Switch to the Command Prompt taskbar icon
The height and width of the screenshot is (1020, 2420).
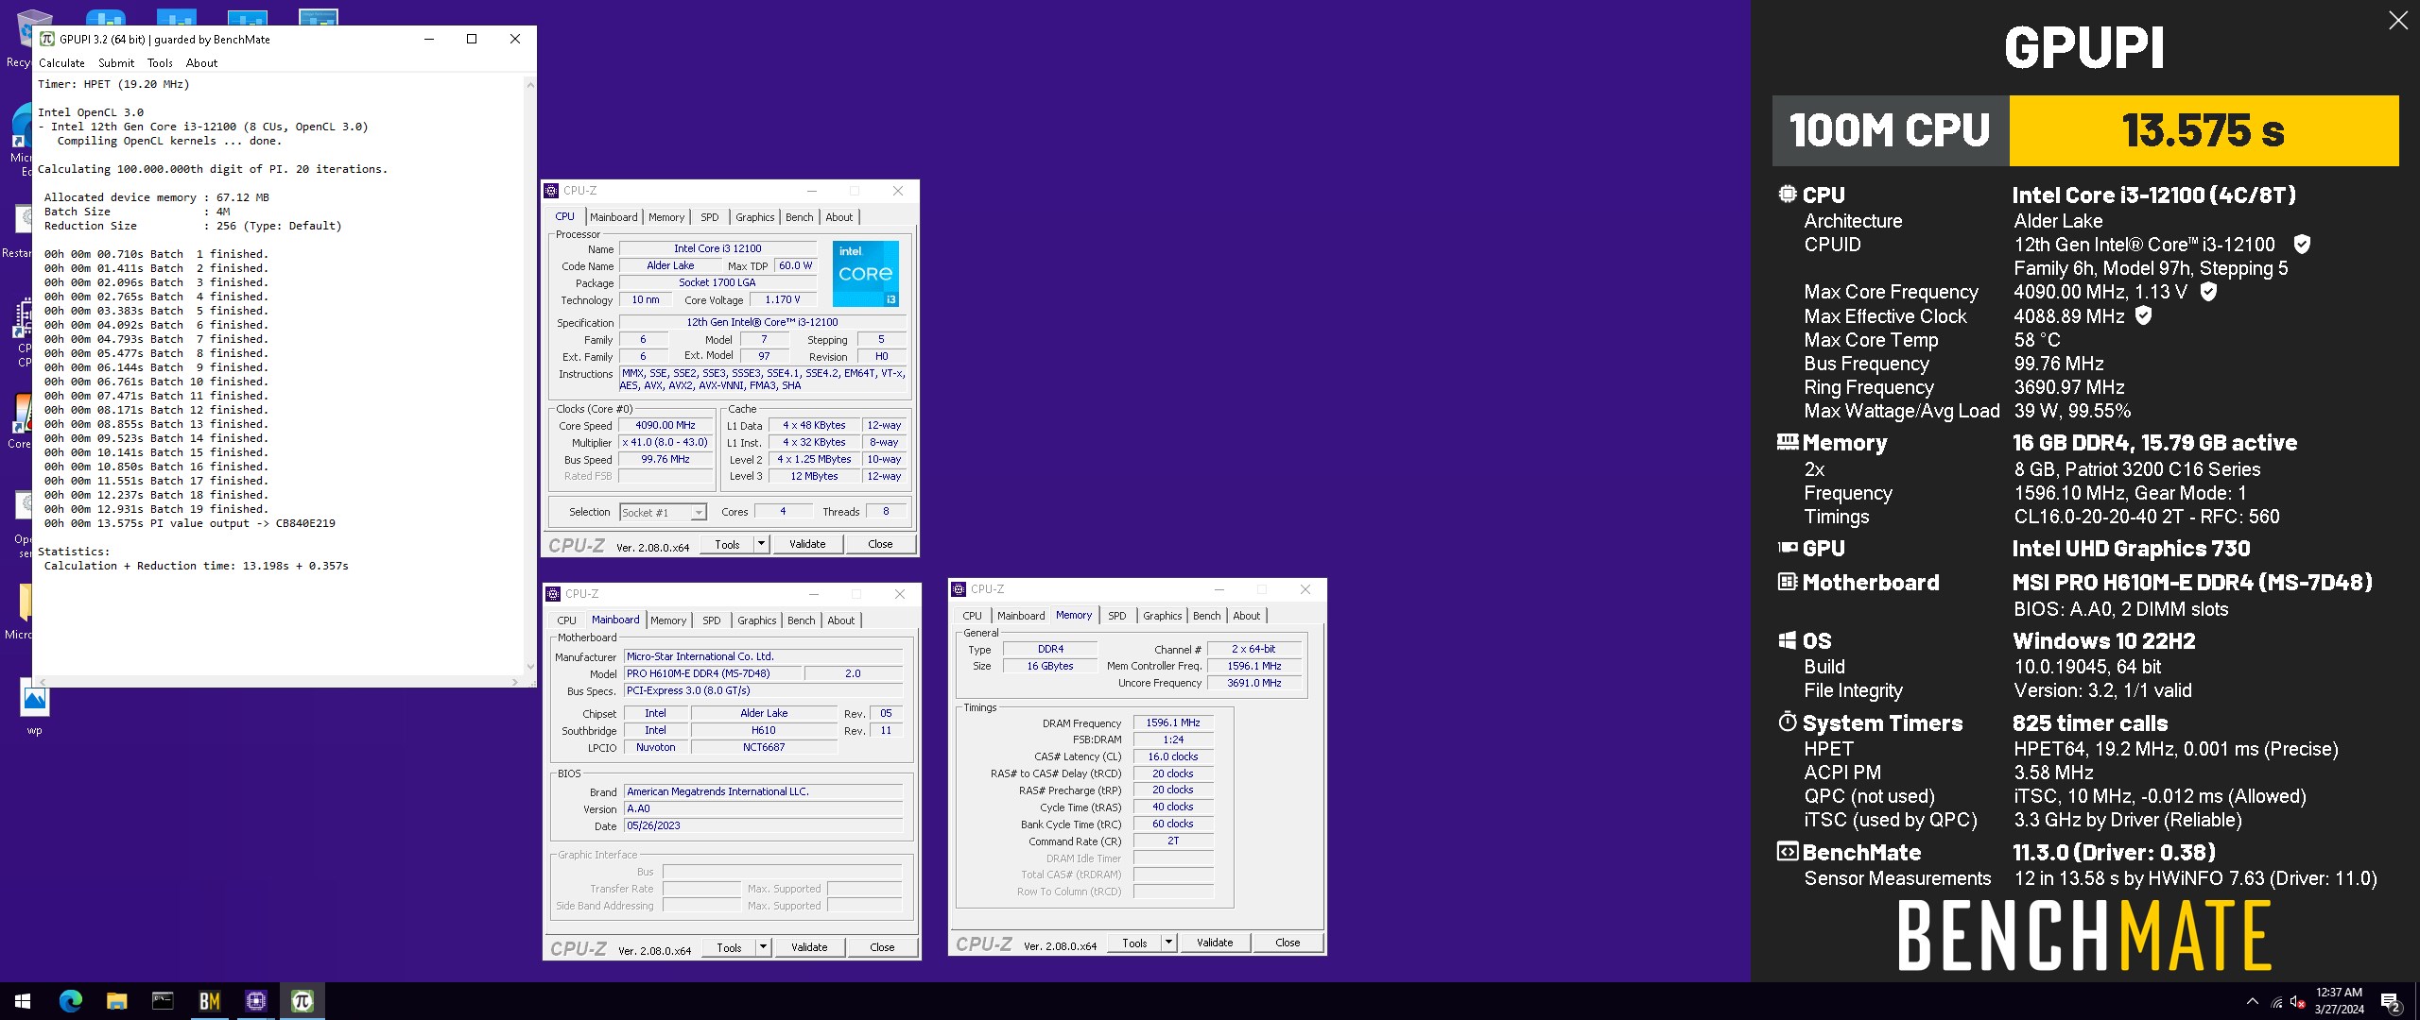coord(163,1001)
